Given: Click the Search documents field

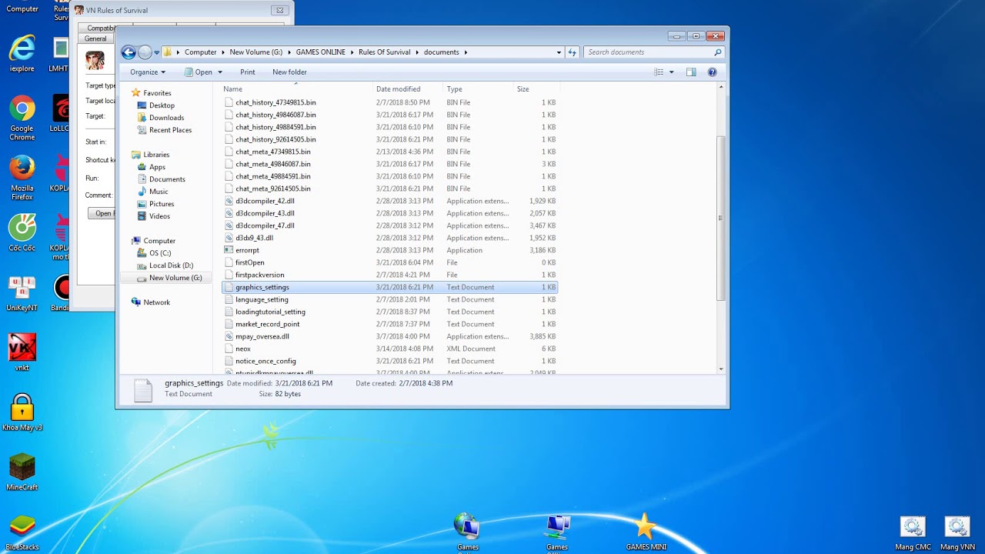Looking at the screenshot, I should [x=653, y=52].
